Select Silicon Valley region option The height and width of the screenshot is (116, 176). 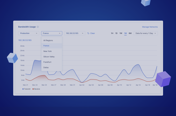point(49,56)
